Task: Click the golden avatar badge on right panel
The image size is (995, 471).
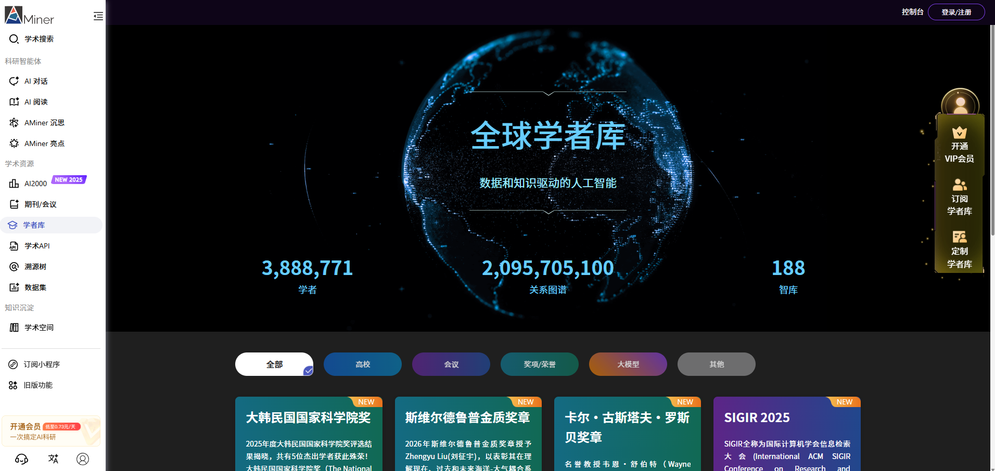Action: click(960, 102)
